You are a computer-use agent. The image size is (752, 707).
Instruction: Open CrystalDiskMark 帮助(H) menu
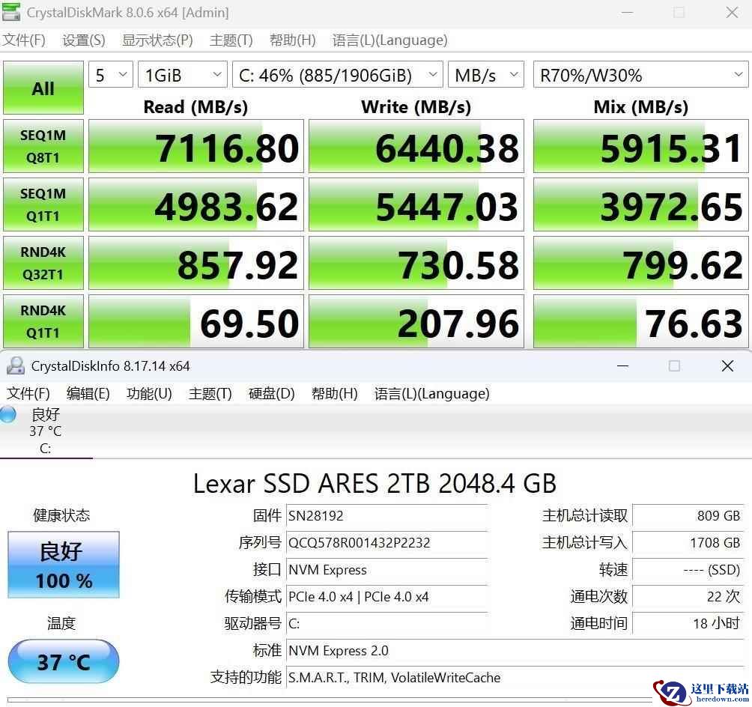(x=292, y=40)
